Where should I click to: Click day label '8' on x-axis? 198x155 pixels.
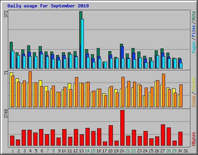(x=53, y=151)
